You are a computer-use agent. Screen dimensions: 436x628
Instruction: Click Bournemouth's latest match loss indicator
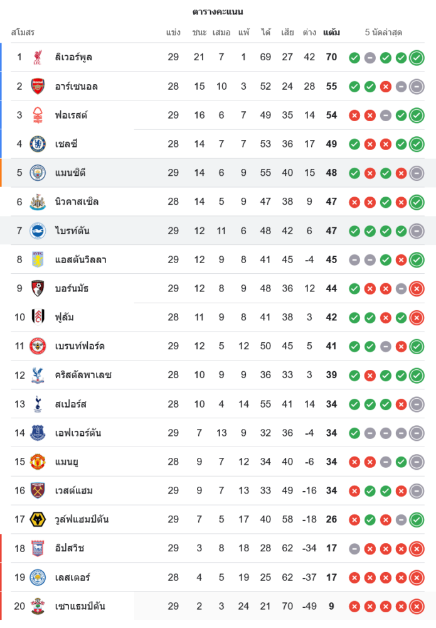click(416, 289)
